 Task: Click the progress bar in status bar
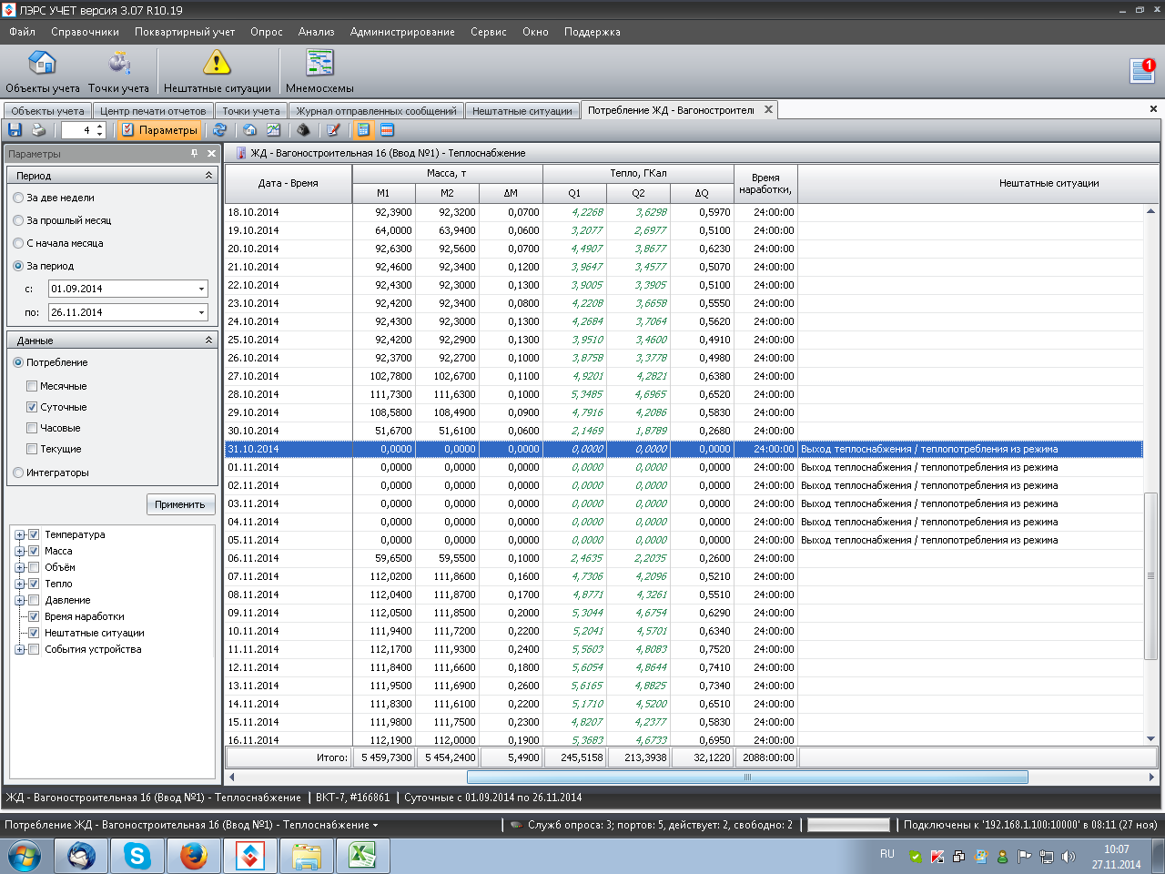[x=848, y=825]
